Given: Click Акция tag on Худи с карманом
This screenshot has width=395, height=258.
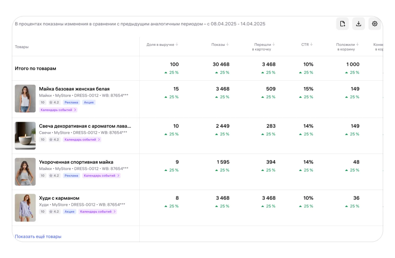Looking at the screenshot, I should pyautogui.click(x=69, y=212).
